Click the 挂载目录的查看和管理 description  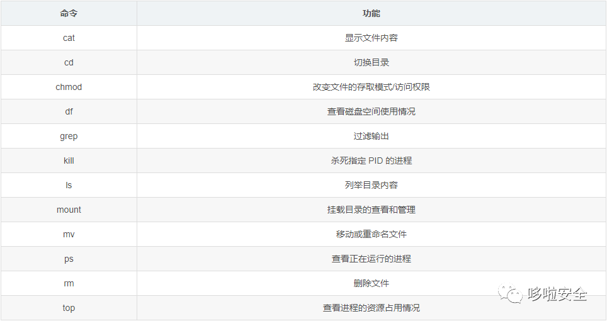pyautogui.click(x=372, y=210)
